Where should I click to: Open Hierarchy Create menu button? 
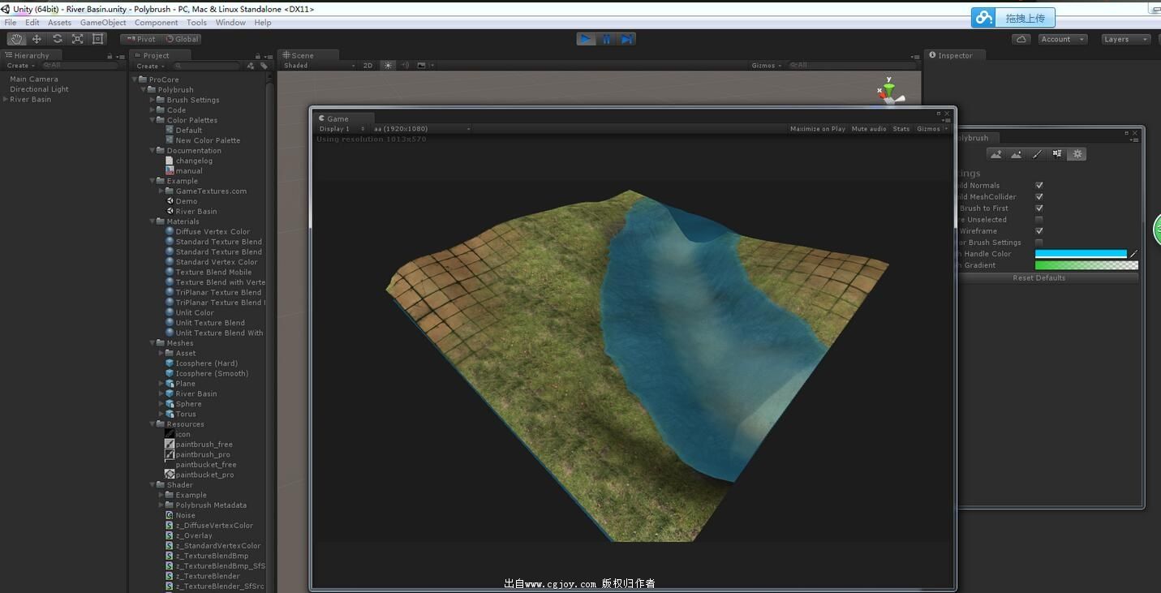tap(19, 66)
